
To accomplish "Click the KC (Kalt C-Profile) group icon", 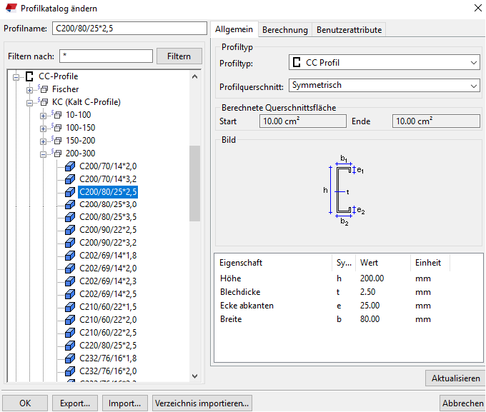I will point(43,102).
